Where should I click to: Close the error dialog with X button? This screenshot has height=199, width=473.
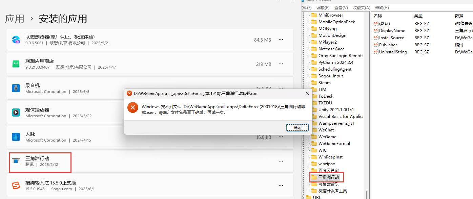[x=307, y=93]
